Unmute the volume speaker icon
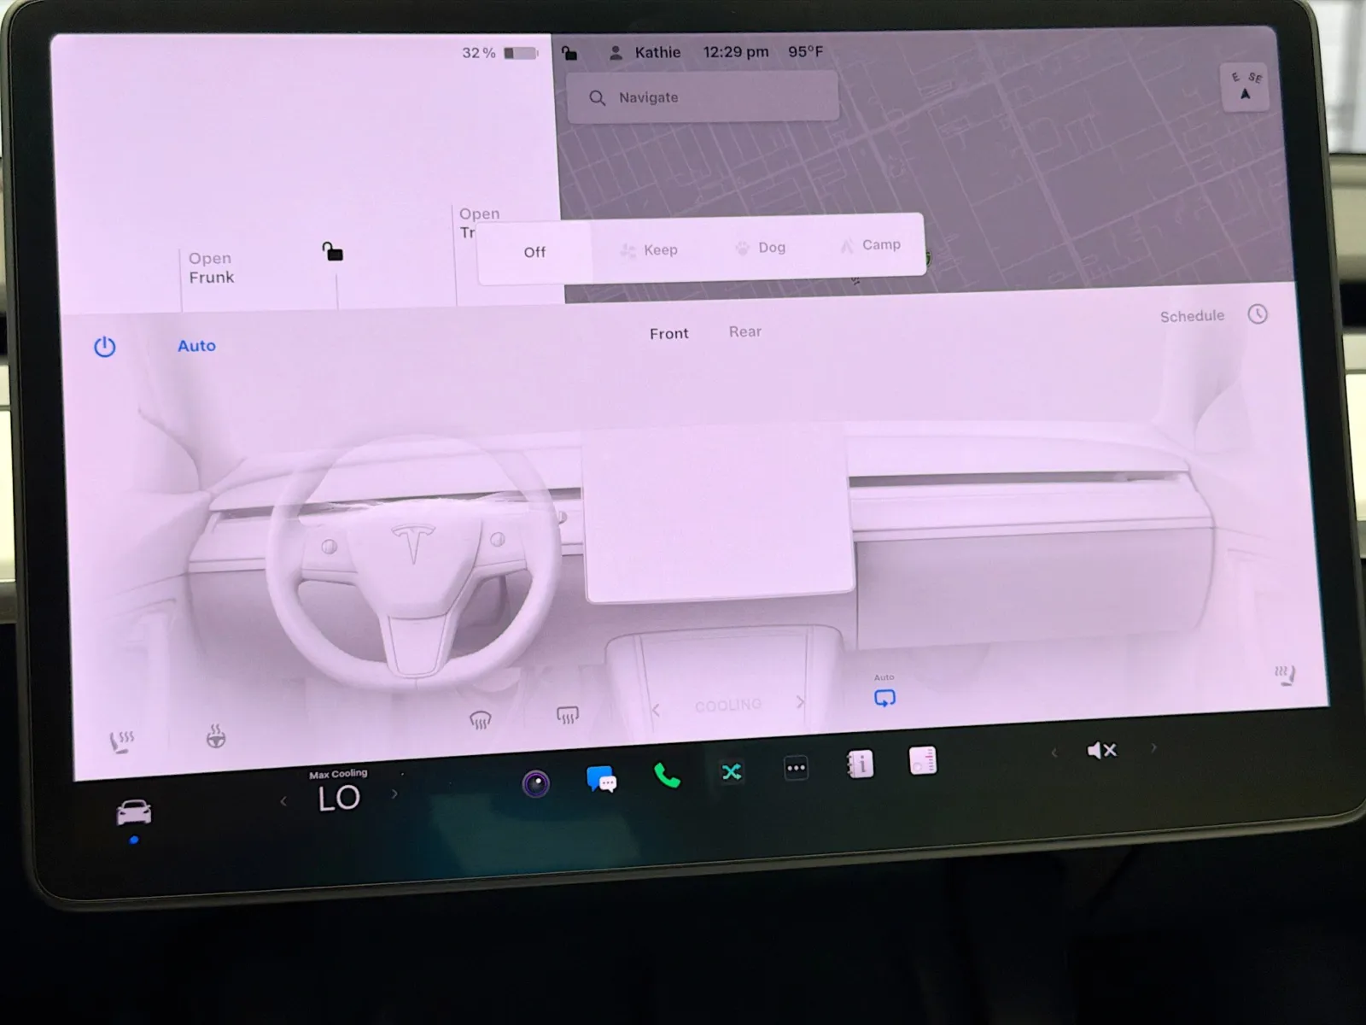 click(1101, 751)
